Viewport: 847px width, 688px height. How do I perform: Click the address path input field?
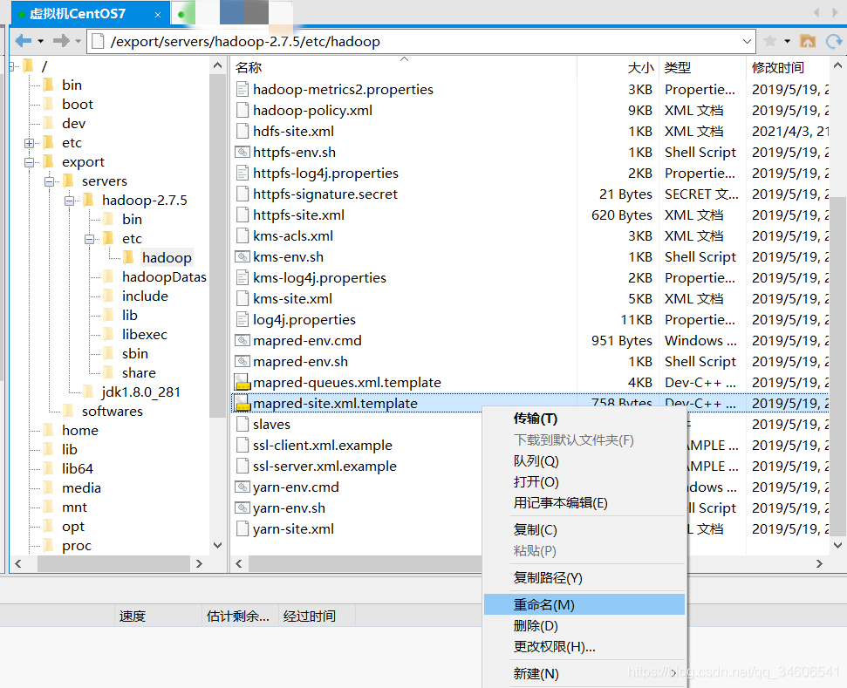point(421,41)
